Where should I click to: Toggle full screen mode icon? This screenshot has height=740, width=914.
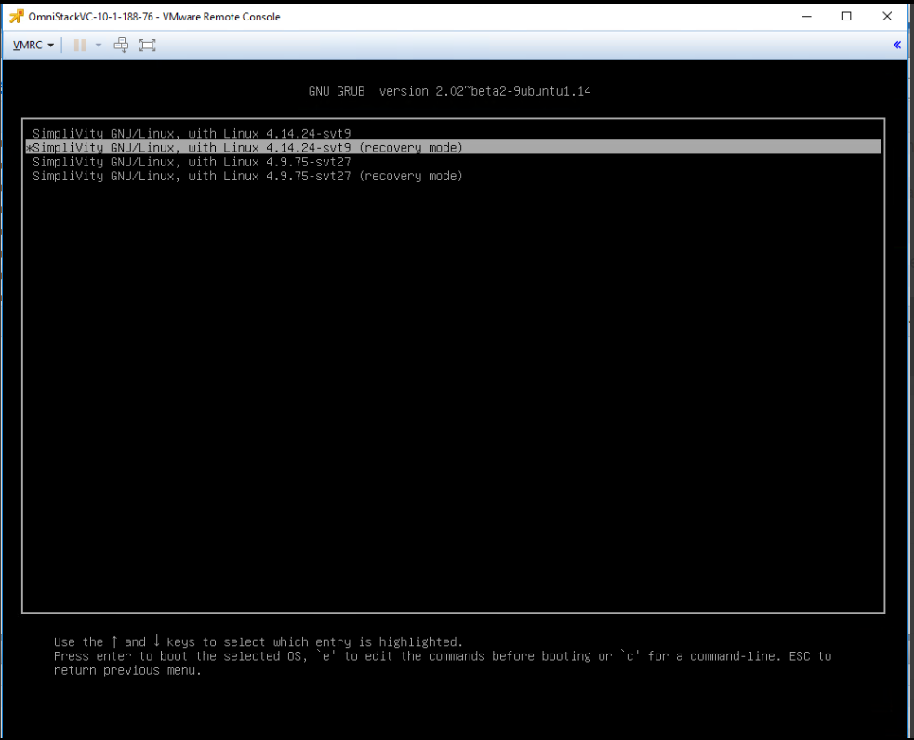pyautogui.click(x=148, y=45)
